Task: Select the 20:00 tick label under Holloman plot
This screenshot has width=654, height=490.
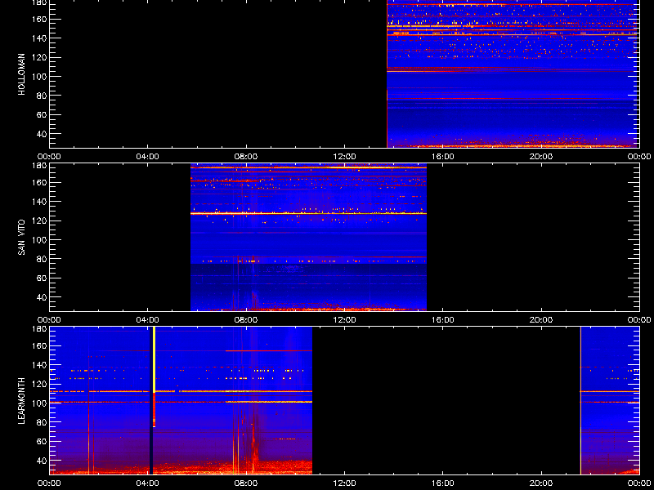Action: (541, 157)
